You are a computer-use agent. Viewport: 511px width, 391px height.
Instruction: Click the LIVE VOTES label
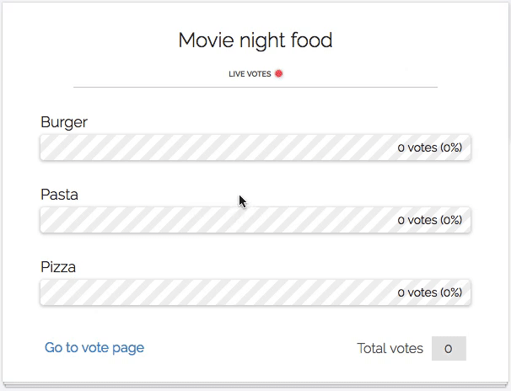(x=250, y=74)
